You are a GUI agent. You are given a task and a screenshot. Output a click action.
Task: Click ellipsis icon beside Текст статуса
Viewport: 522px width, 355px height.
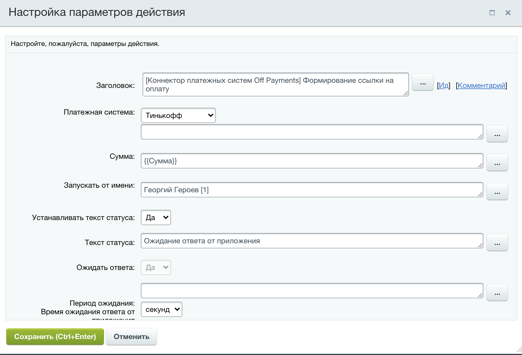click(497, 242)
